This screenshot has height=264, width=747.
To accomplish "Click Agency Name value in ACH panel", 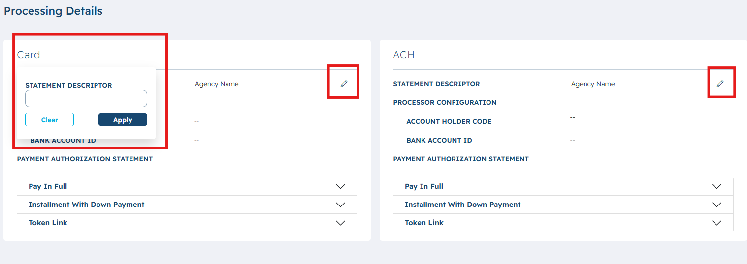I will click(x=593, y=84).
